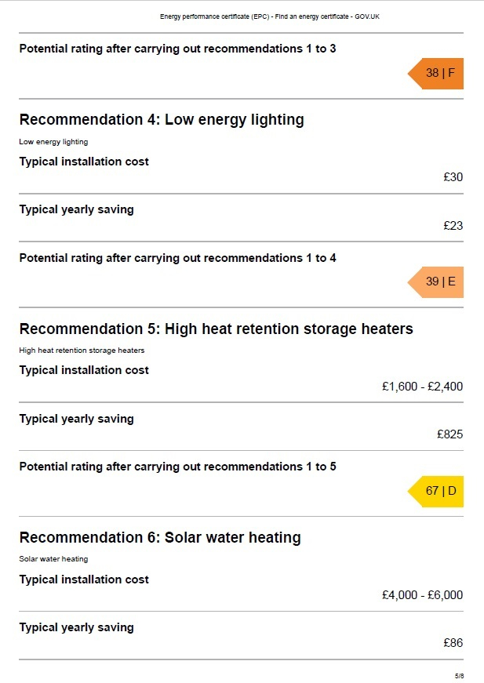Viewport: 484px width, 683px height.
Task: Click small 'Low energy lighting' description text
Action: point(53,142)
